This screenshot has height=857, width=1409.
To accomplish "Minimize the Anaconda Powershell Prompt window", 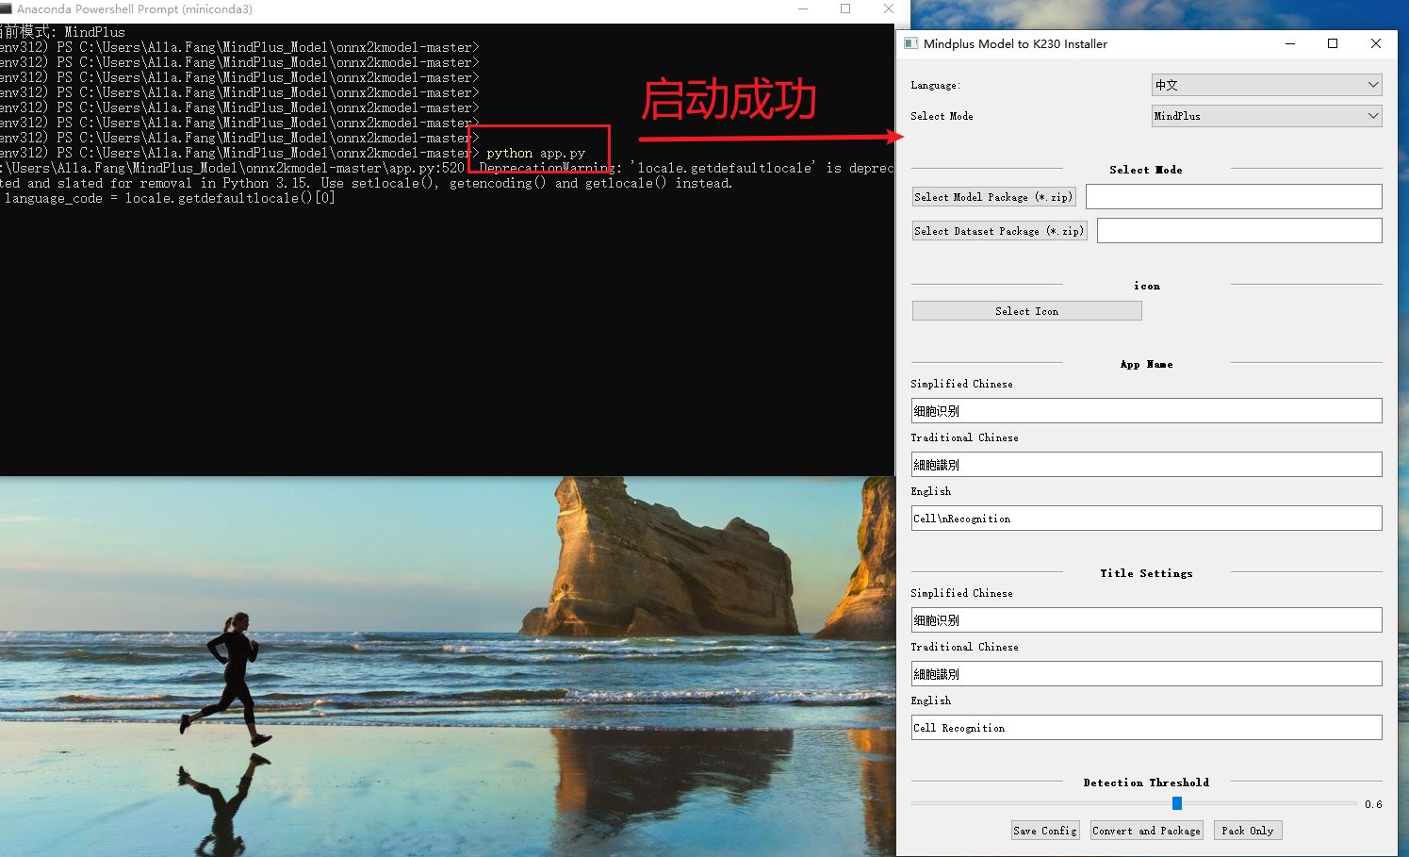I will pyautogui.click(x=803, y=9).
